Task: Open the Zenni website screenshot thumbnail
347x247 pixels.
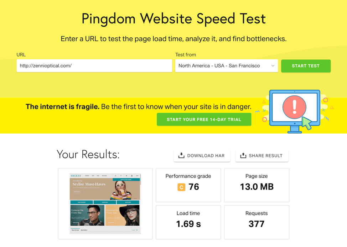Action: [x=105, y=203]
